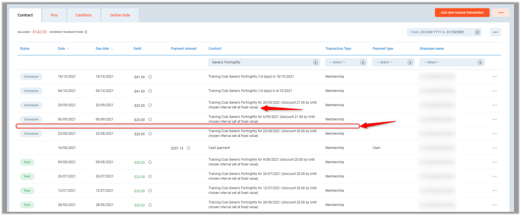Click Add new manual transaction button

coord(462,13)
